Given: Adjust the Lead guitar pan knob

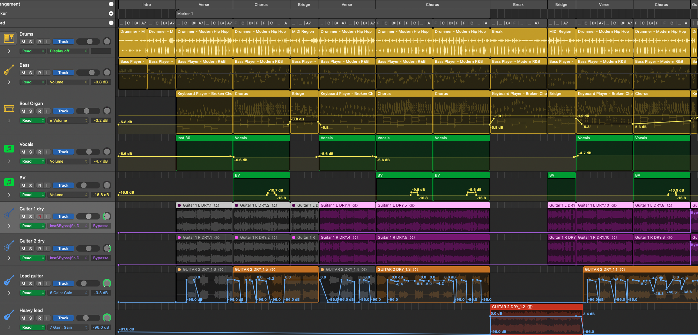Looking at the screenshot, I should coord(107,283).
